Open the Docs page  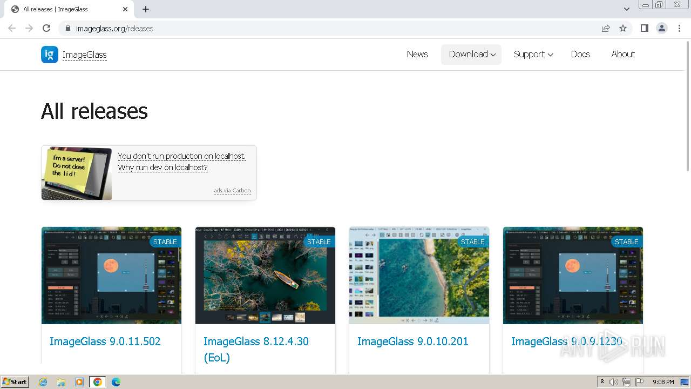point(580,54)
